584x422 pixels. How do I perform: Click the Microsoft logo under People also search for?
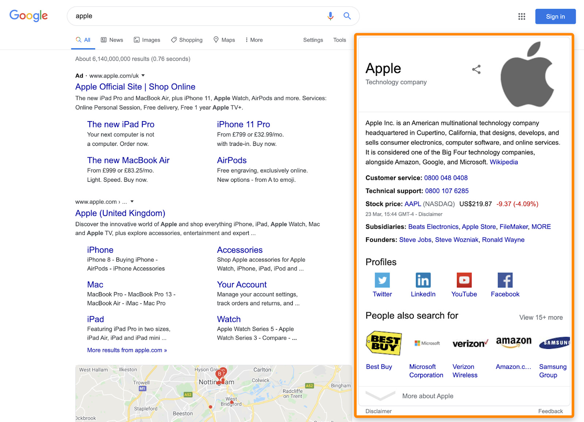pyautogui.click(x=426, y=343)
